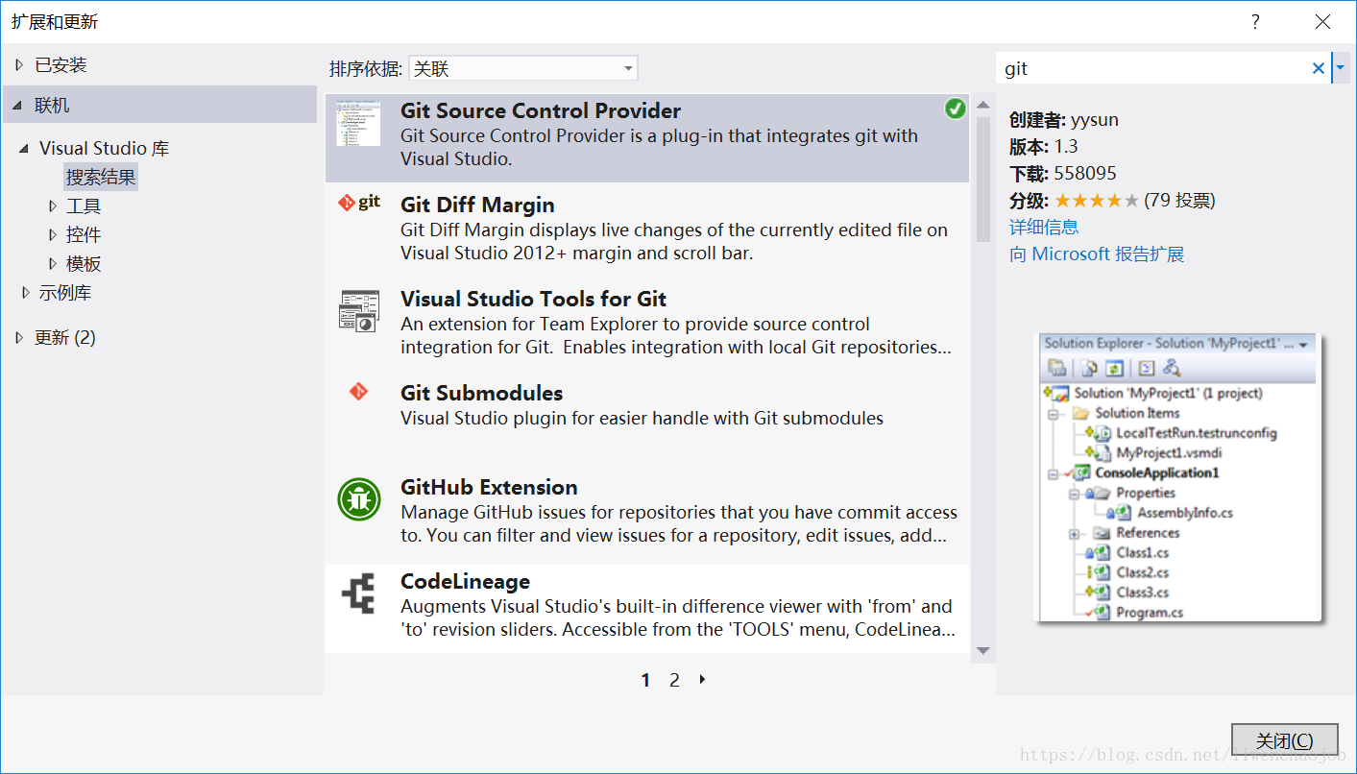Click the green installed checkmark icon
This screenshot has height=774, width=1357.
(x=955, y=109)
